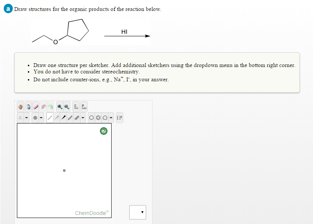The width and height of the screenshot is (313, 224).
Task: Select the cyclopentane ring template
Action: pos(105,117)
